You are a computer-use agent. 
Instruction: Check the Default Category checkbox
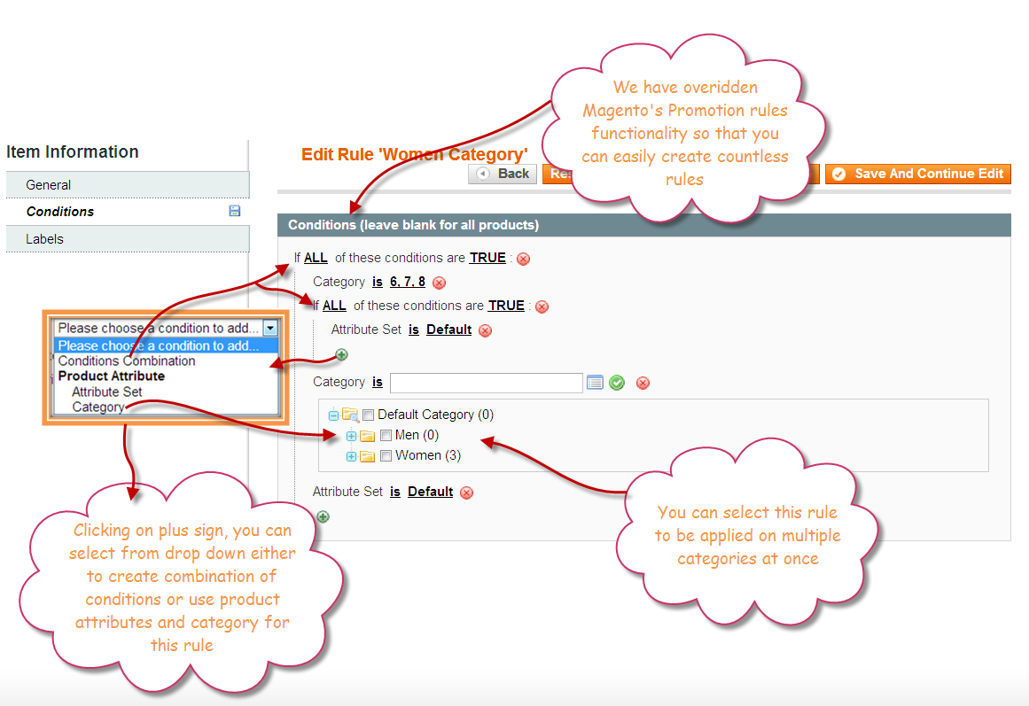pyautogui.click(x=369, y=415)
